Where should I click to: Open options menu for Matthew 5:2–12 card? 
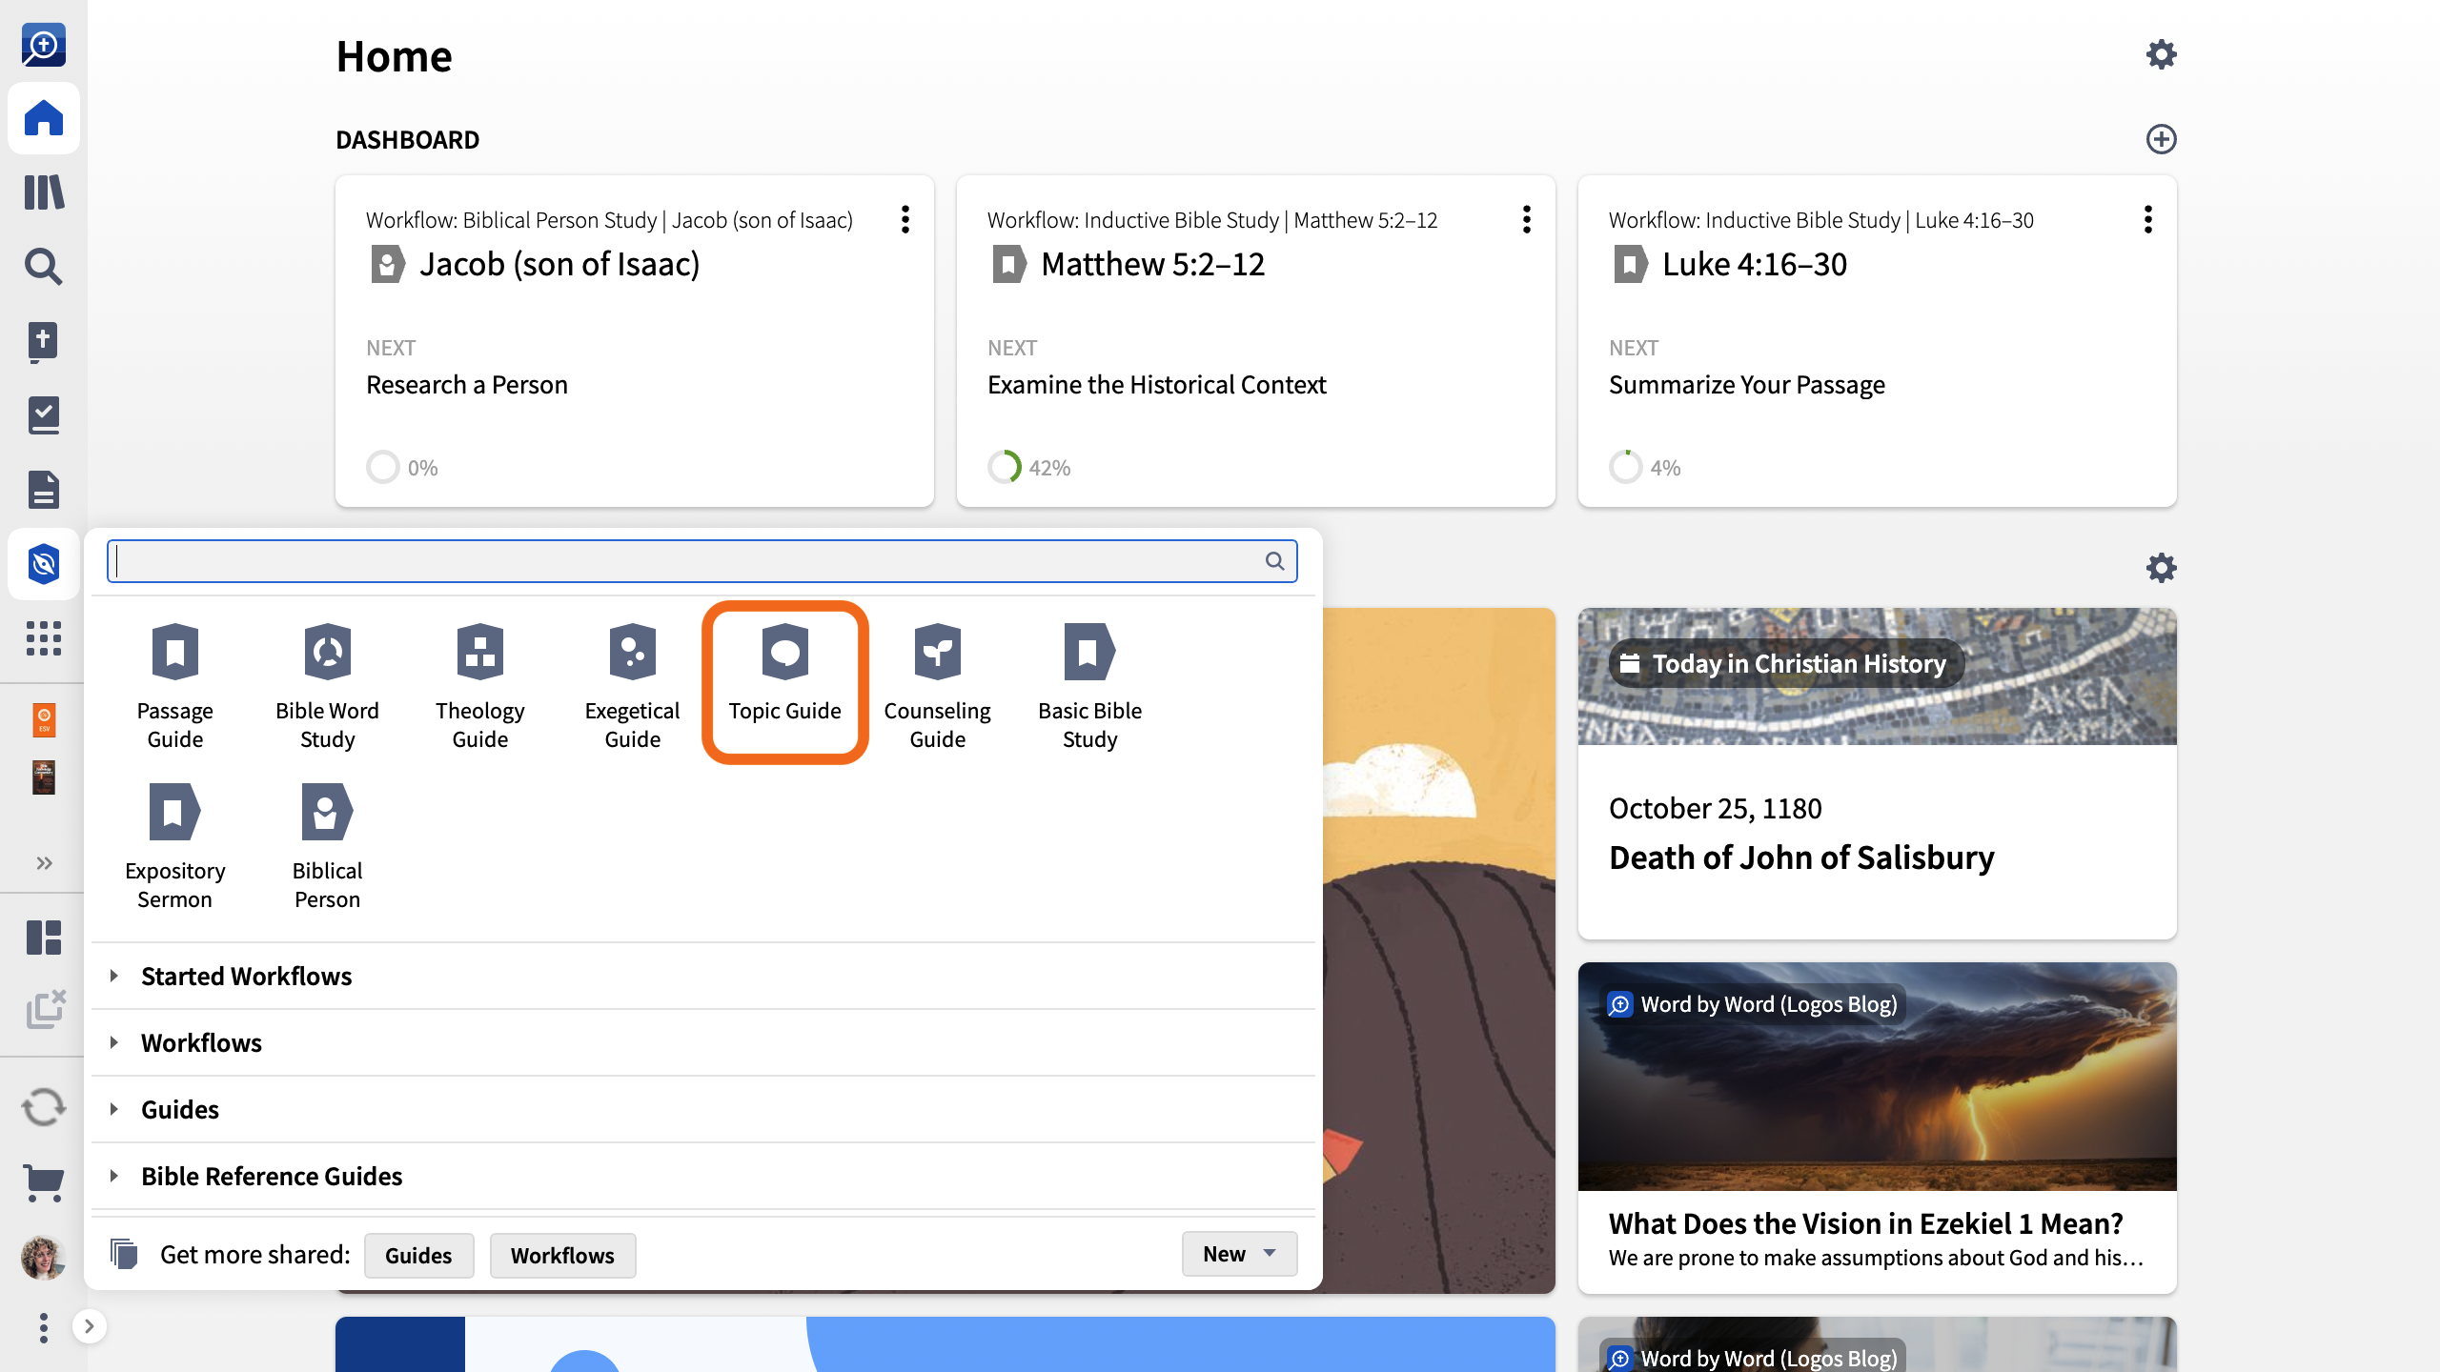click(1527, 219)
